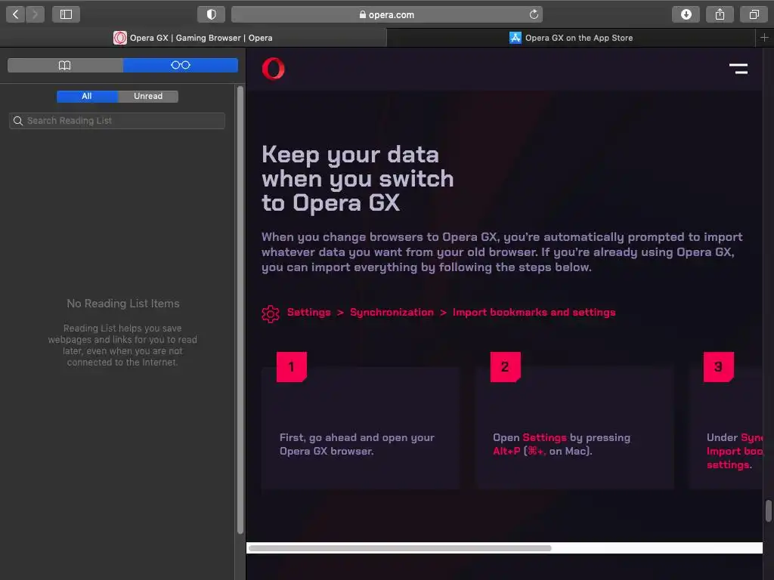Click the Reading List helps you save description
Image resolution: width=774 pixels, height=580 pixels.
122,345
